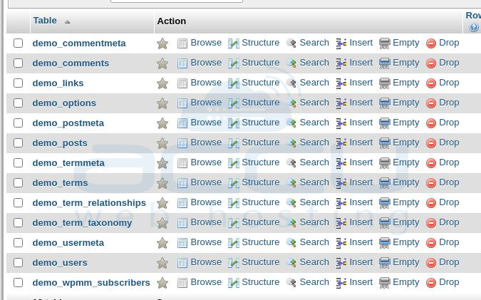
Task: Click the Table column header
Action: pyautogui.click(x=45, y=21)
